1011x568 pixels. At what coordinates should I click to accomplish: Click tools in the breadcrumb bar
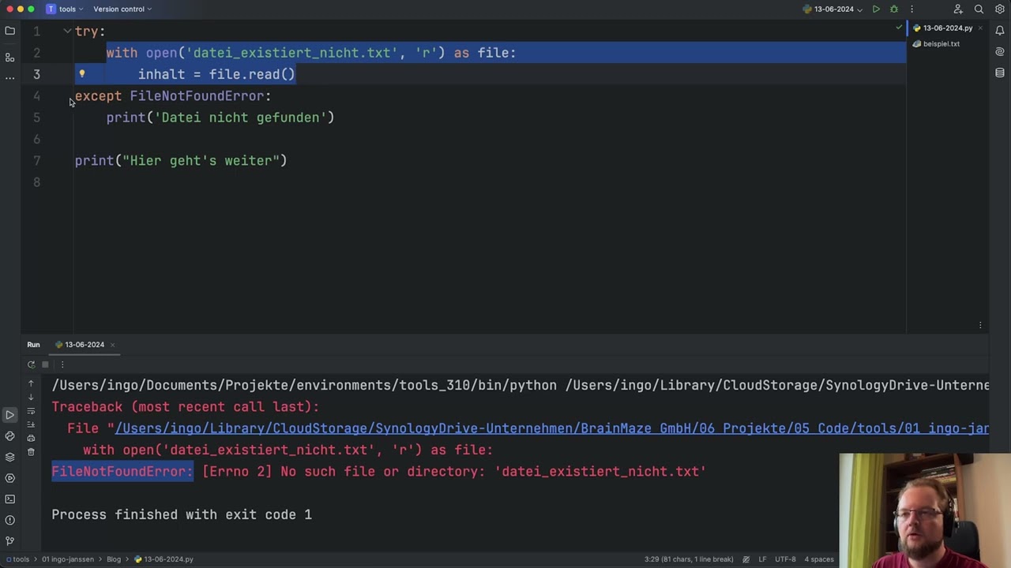[x=17, y=559]
